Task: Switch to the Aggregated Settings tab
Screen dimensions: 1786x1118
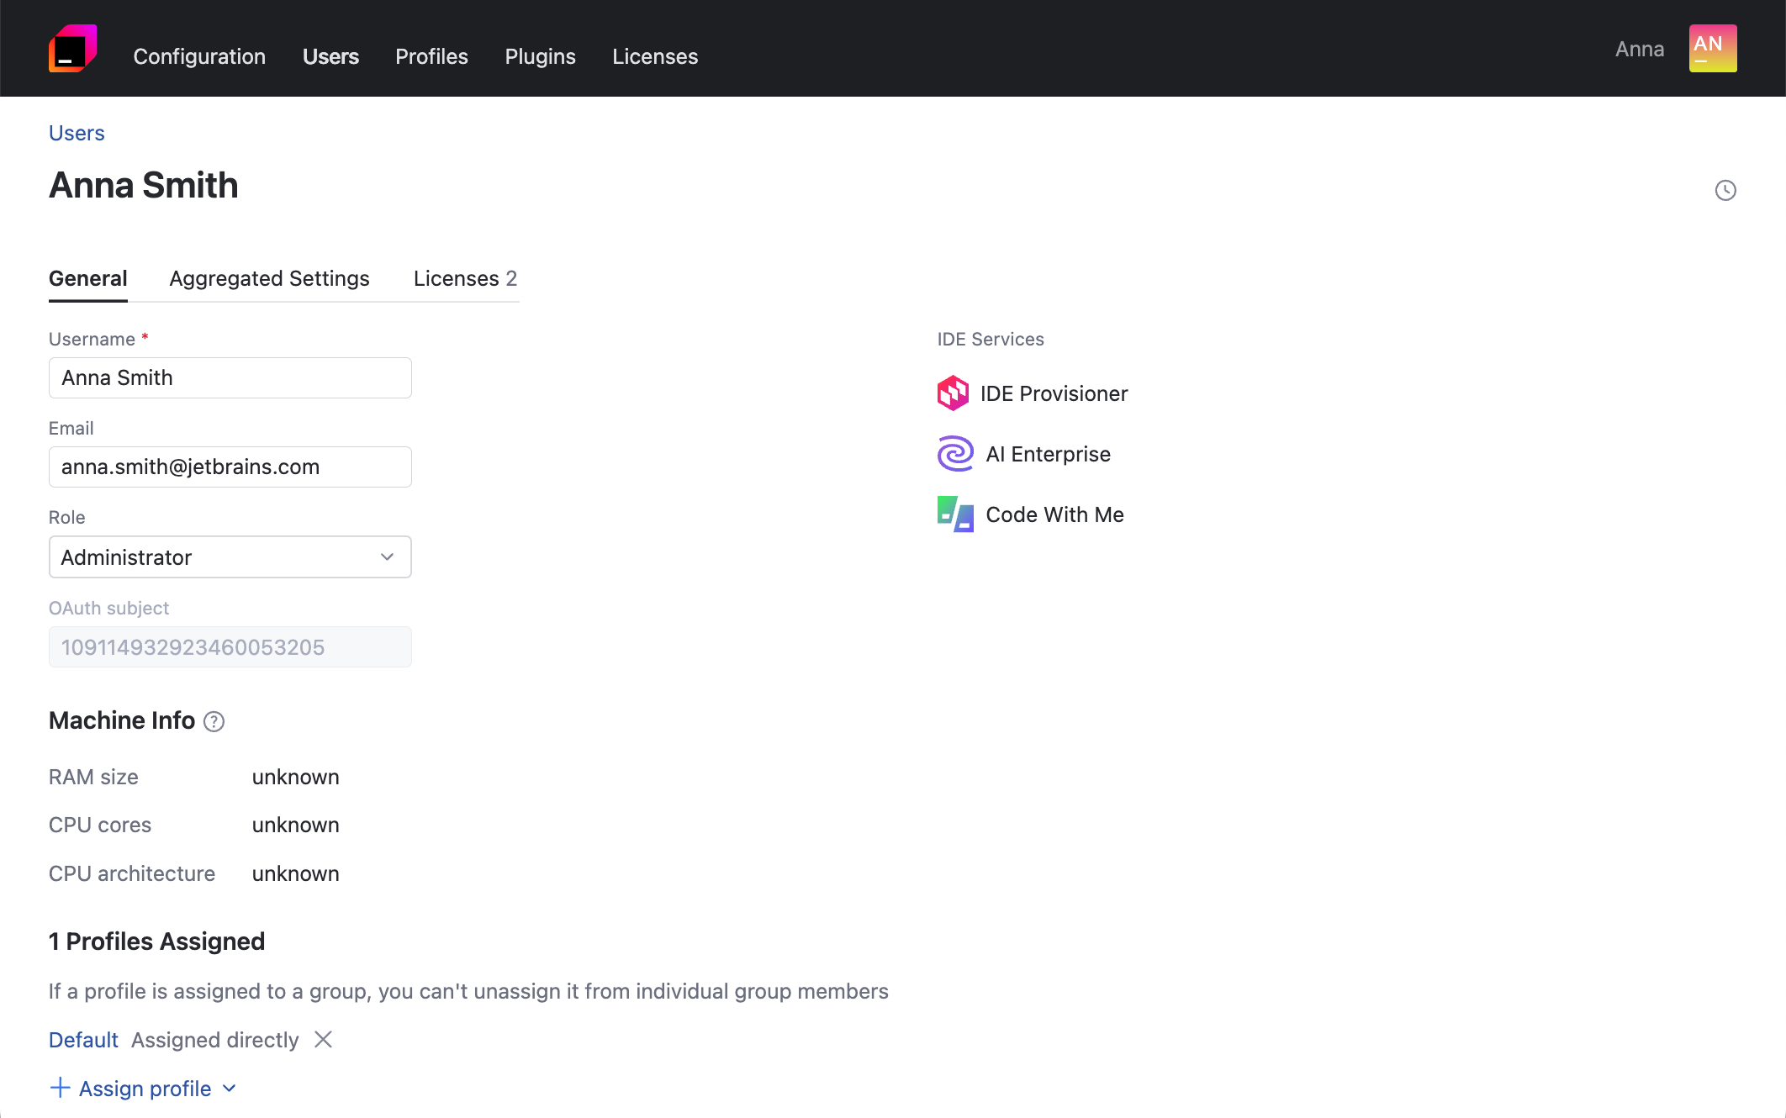Action: click(269, 278)
